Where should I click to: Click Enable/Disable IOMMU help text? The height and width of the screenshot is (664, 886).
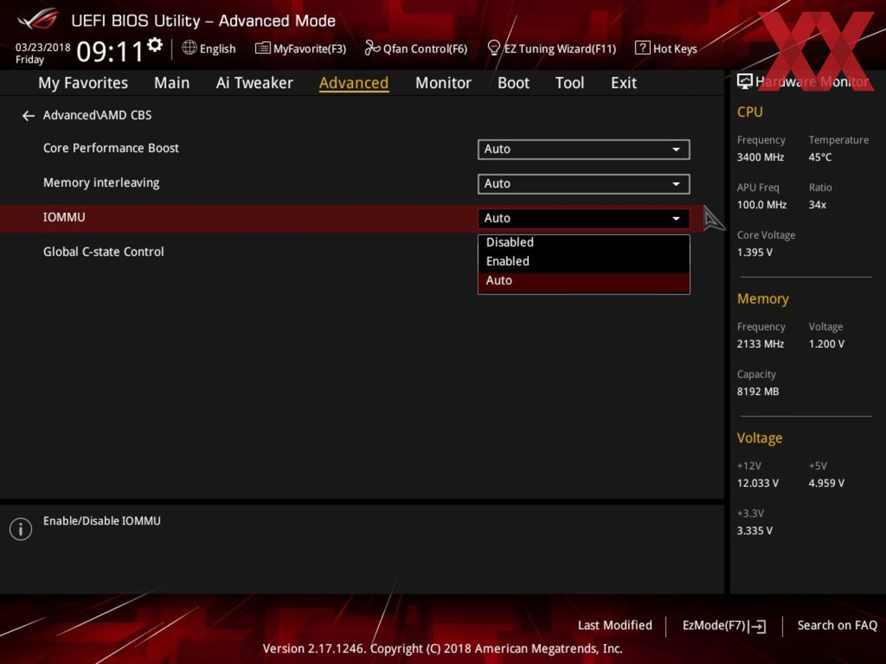click(102, 521)
